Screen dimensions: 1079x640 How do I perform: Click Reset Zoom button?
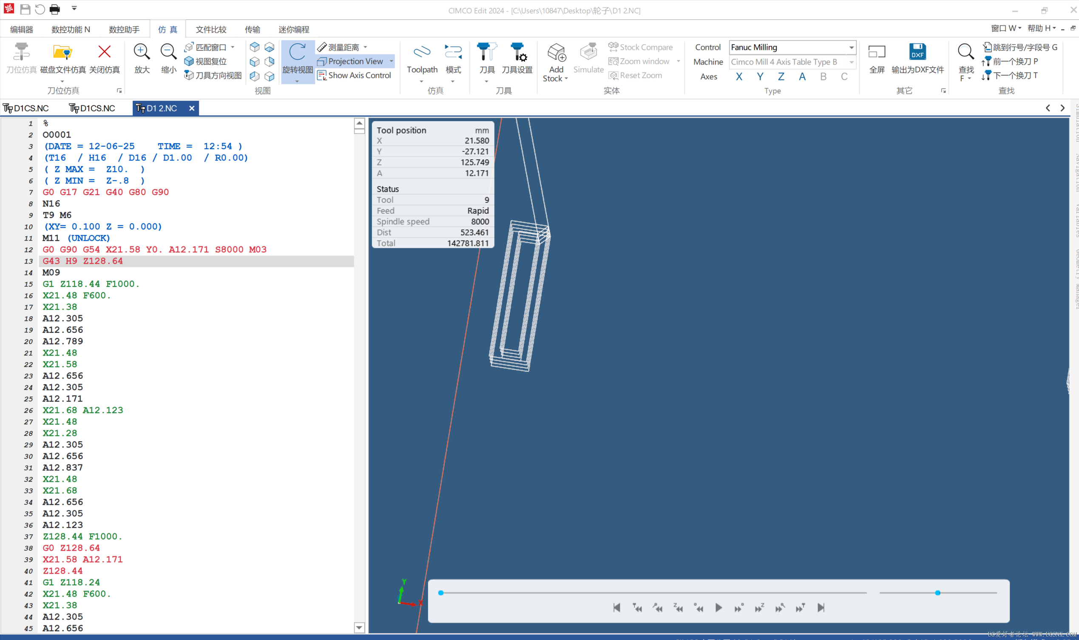point(636,76)
